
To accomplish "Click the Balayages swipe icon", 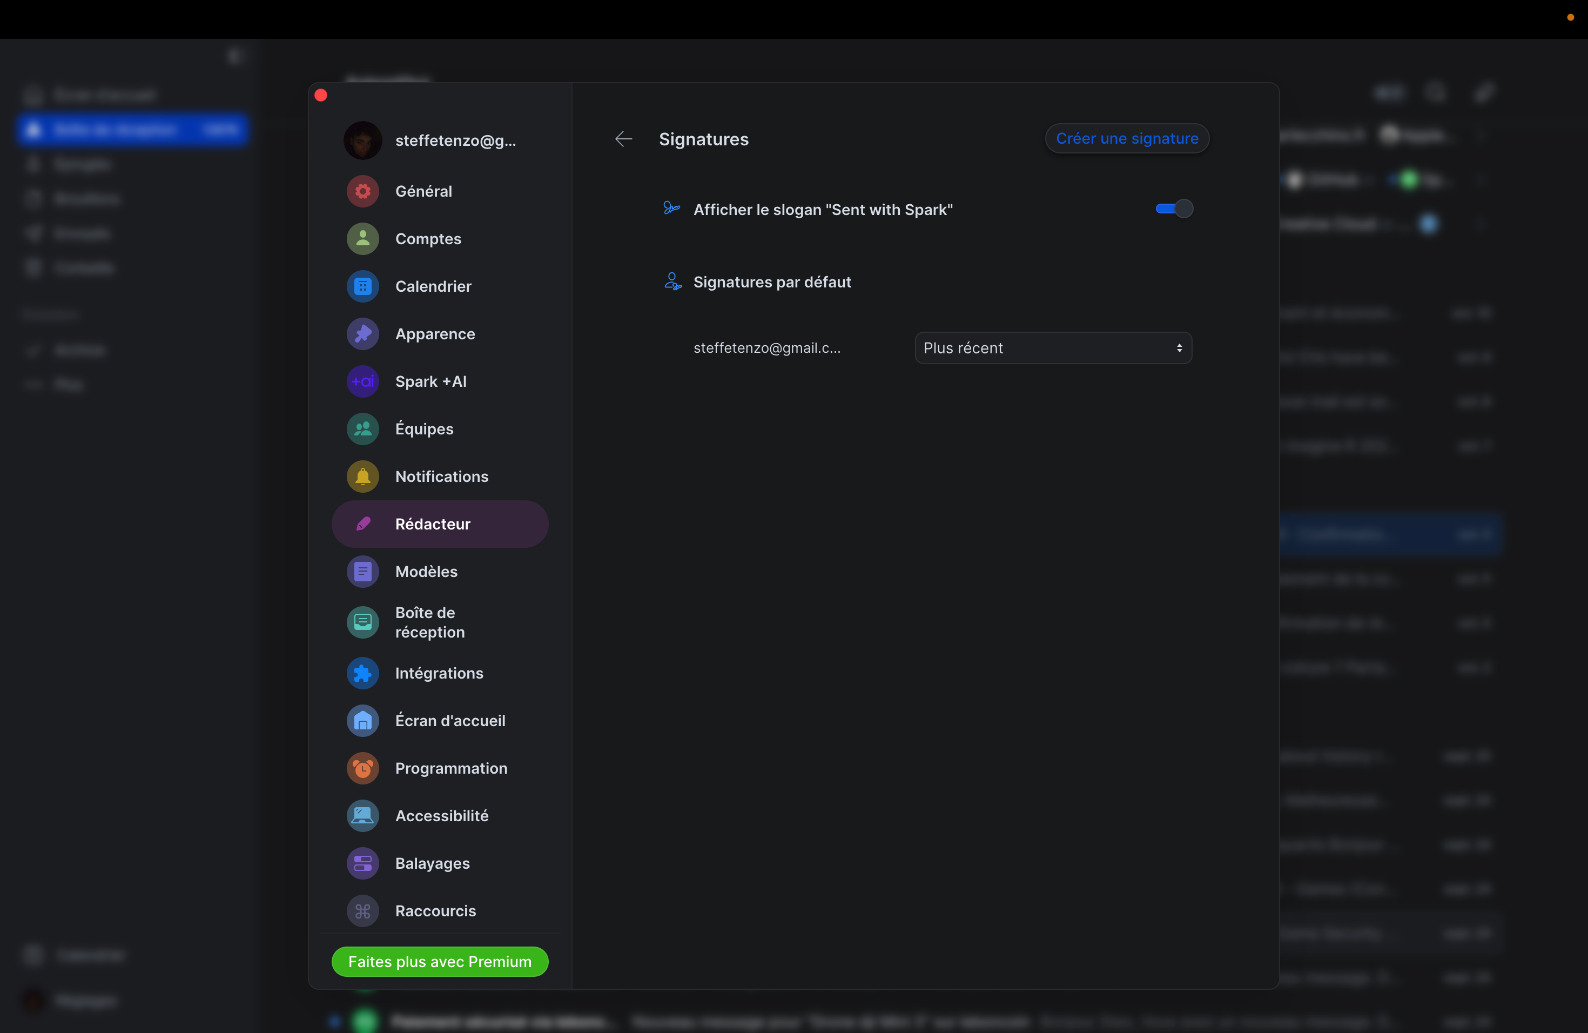I will coord(362,863).
